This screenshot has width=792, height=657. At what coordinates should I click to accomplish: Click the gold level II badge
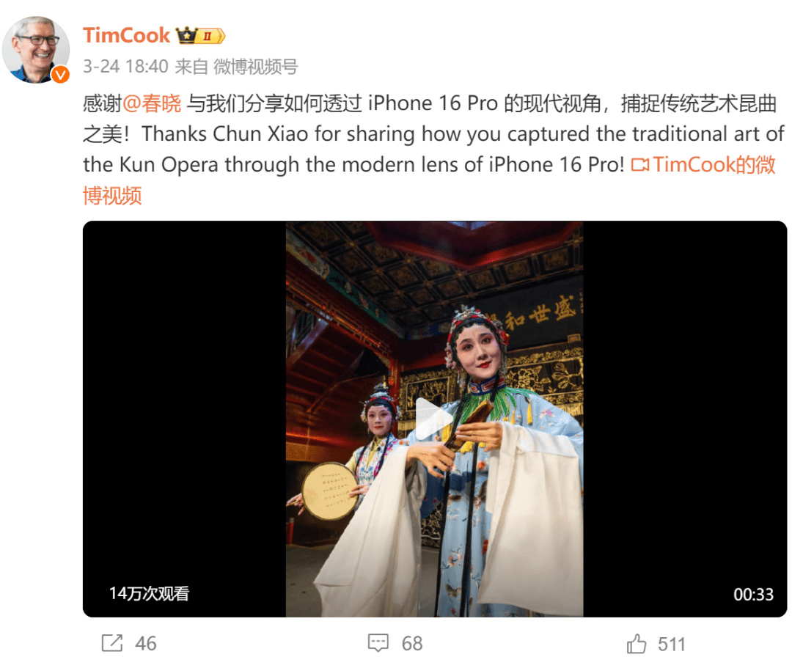coord(210,36)
